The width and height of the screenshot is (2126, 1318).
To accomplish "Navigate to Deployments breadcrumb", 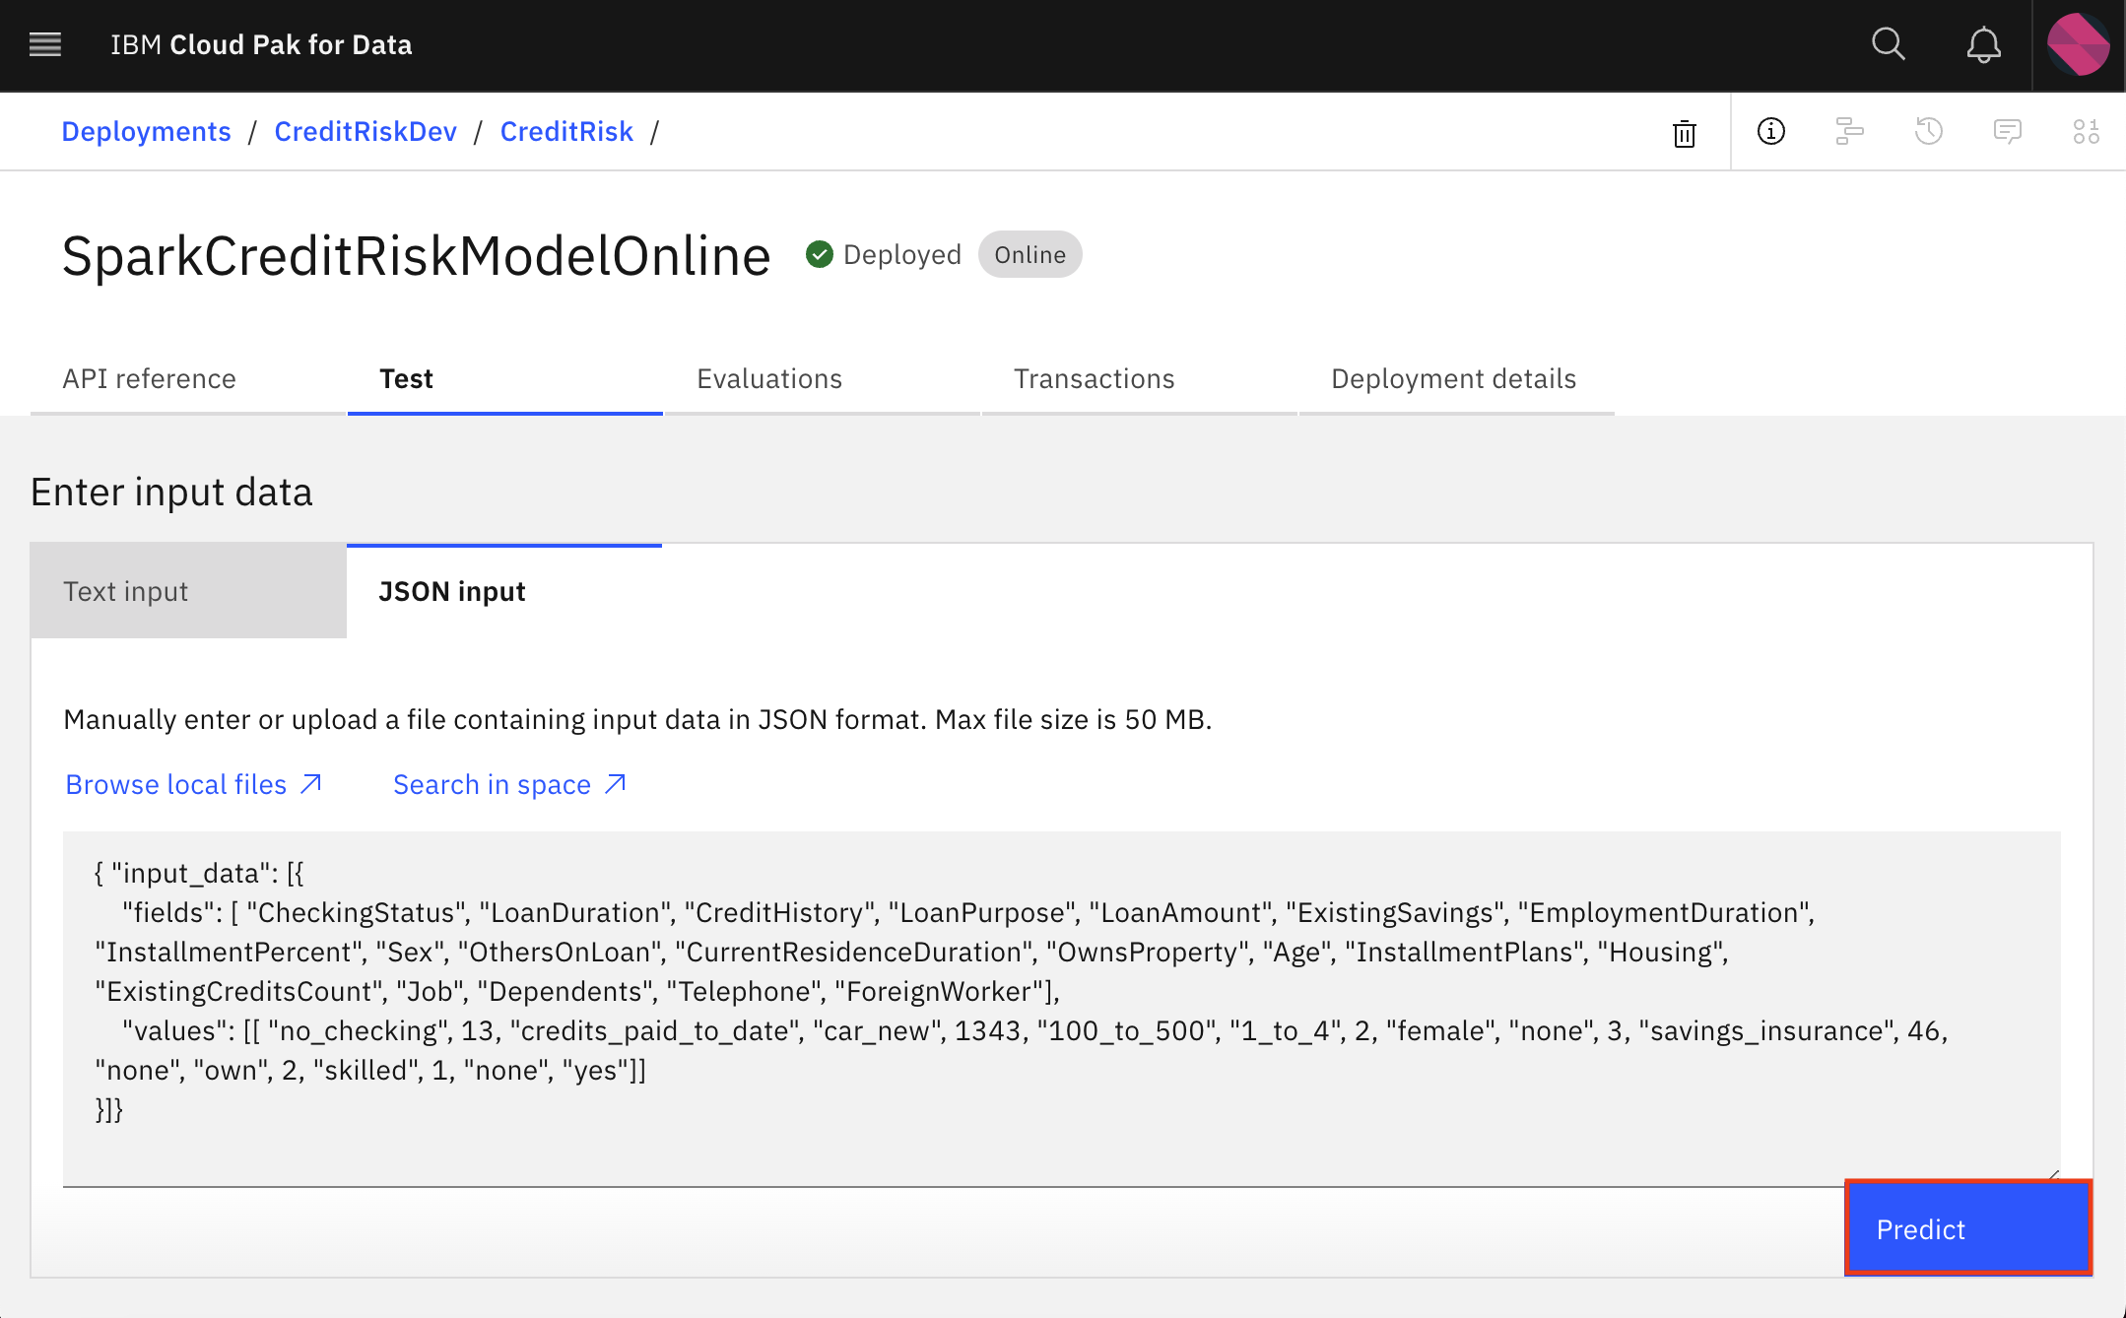I will tap(148, 132).
